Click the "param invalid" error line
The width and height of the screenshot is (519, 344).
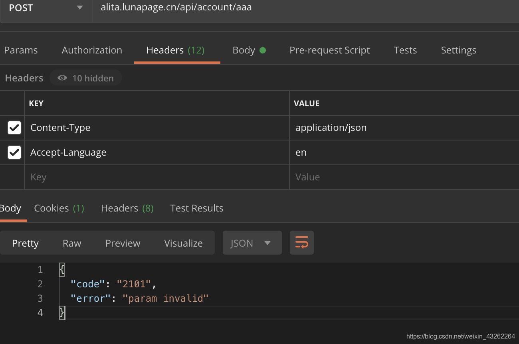point(139,299)
